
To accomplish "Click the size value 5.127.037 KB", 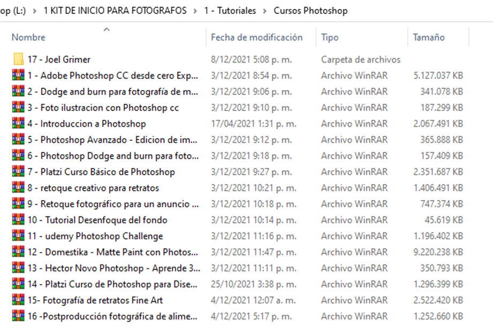I will [x=438, y=75].
